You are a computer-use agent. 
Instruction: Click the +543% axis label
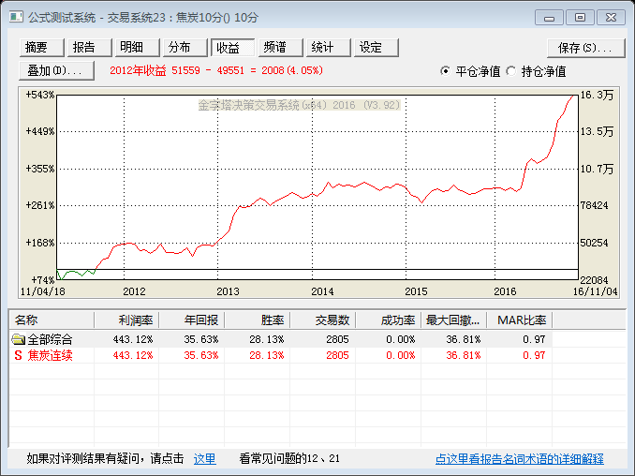pyautogui.click(x=40, y=95)
